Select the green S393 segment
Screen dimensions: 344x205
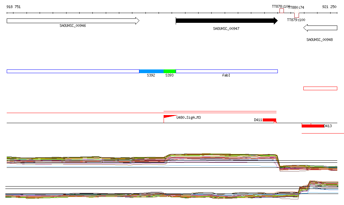click(170, 71)
